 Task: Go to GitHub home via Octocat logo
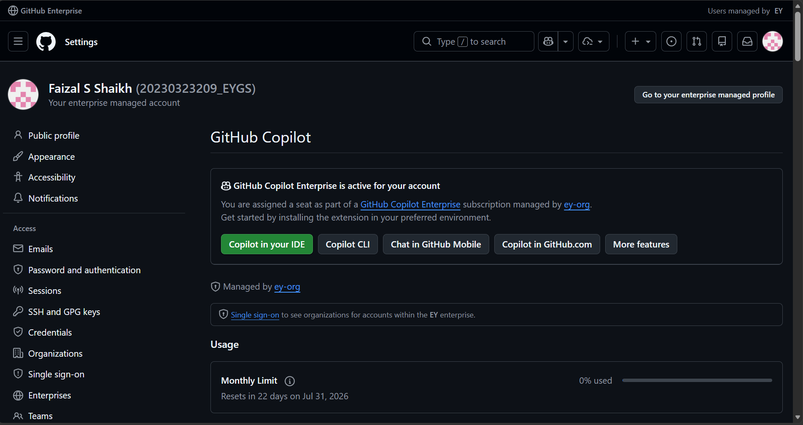[46, 42]
